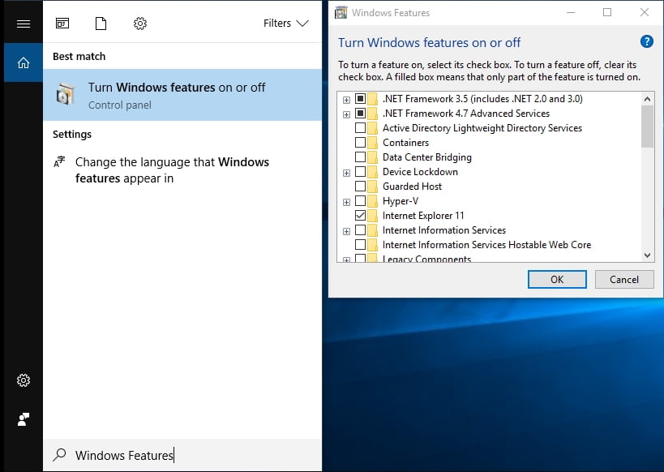
Task: Open the Filters dropdown
Action: pyautogui.click(x=285, y=24)
